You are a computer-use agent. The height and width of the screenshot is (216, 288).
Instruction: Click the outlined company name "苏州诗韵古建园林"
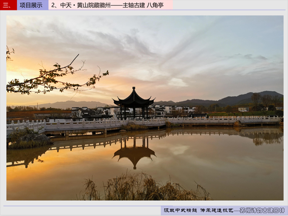pyautogui.click(x=262, y=210)
